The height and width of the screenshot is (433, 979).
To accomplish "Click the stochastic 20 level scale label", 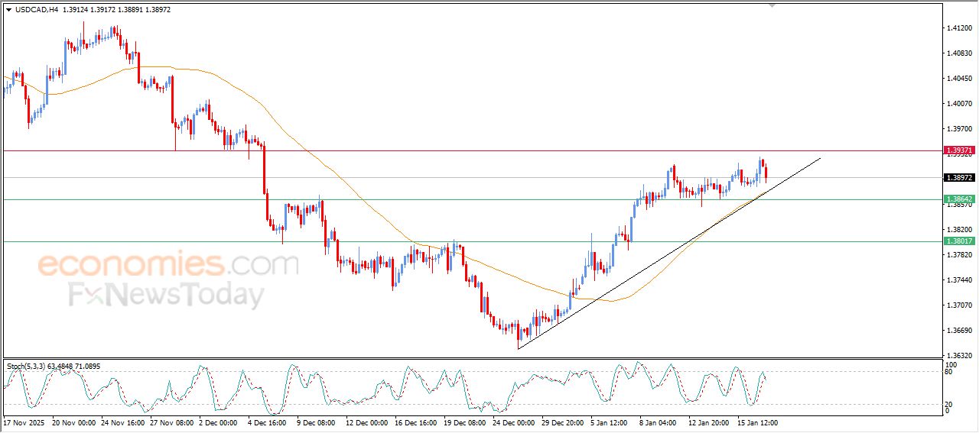I will point(949,404).
